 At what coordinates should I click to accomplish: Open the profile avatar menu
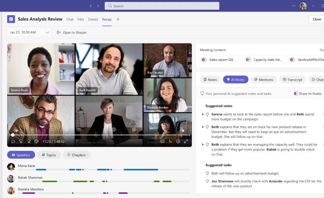click(303, 6)
